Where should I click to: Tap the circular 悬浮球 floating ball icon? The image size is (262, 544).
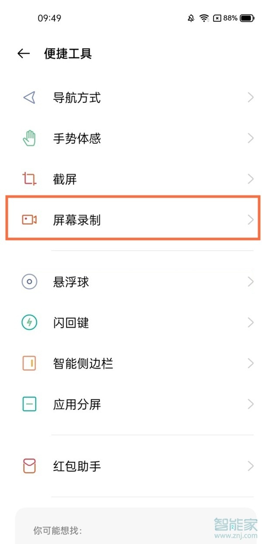coord(29,282)
